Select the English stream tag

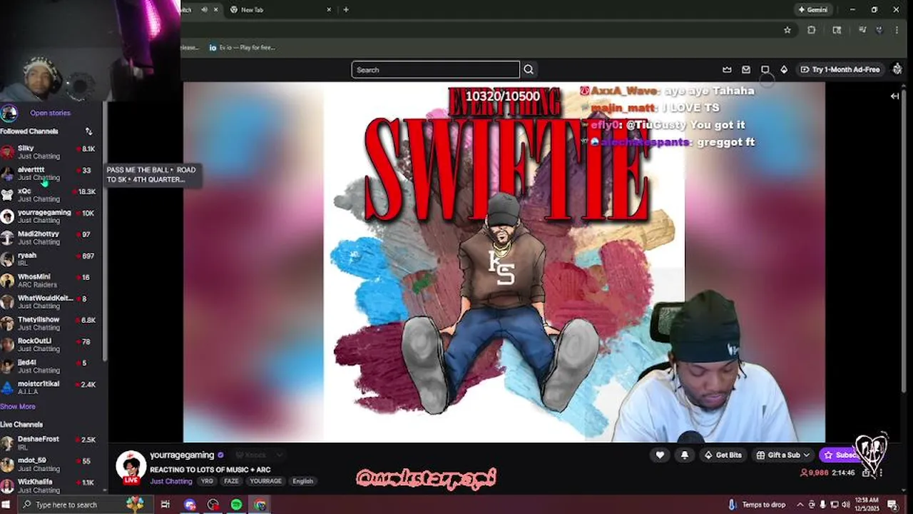pos(302,481)
